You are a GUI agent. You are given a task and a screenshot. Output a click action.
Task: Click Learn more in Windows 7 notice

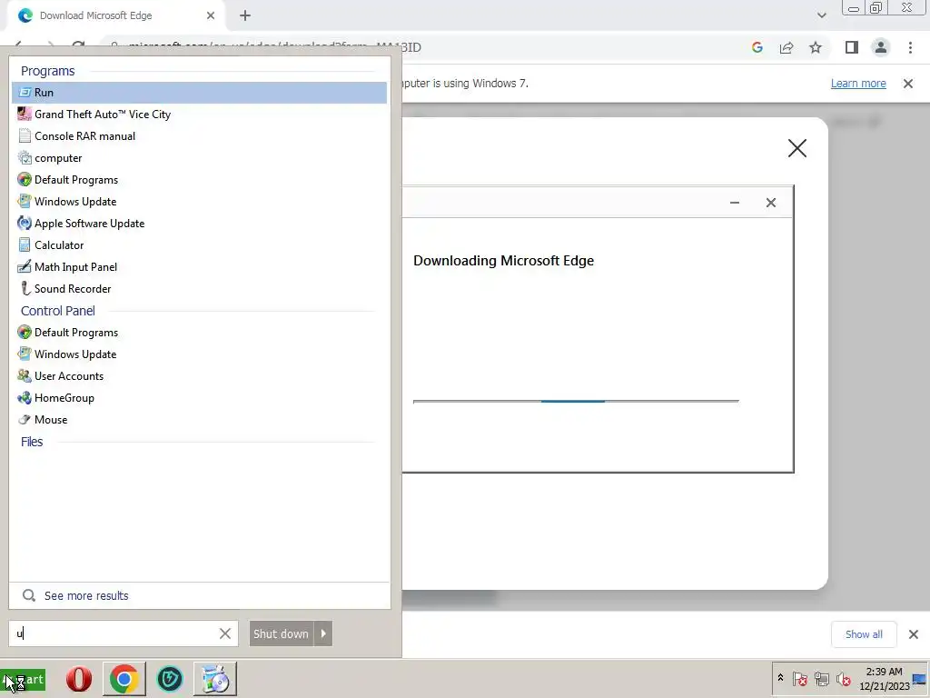tap(858, 84)
